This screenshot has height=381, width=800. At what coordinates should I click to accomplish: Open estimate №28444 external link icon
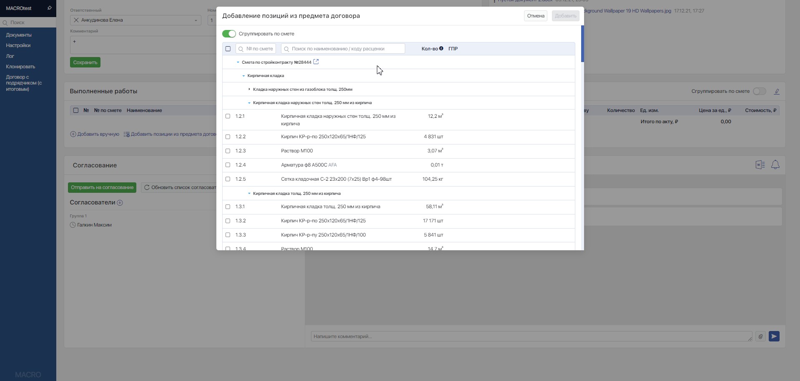pos(316,62)
